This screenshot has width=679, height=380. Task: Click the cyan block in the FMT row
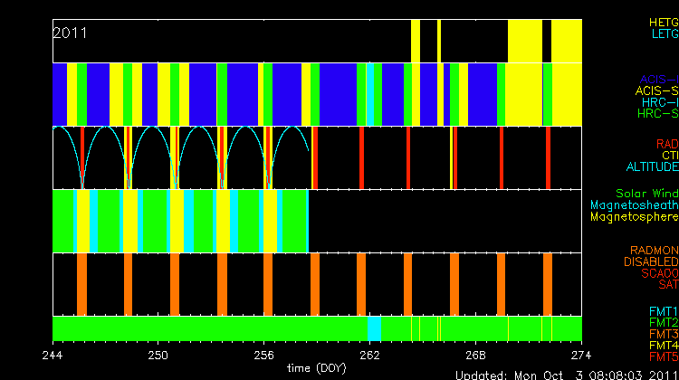[x=374, y=328]
